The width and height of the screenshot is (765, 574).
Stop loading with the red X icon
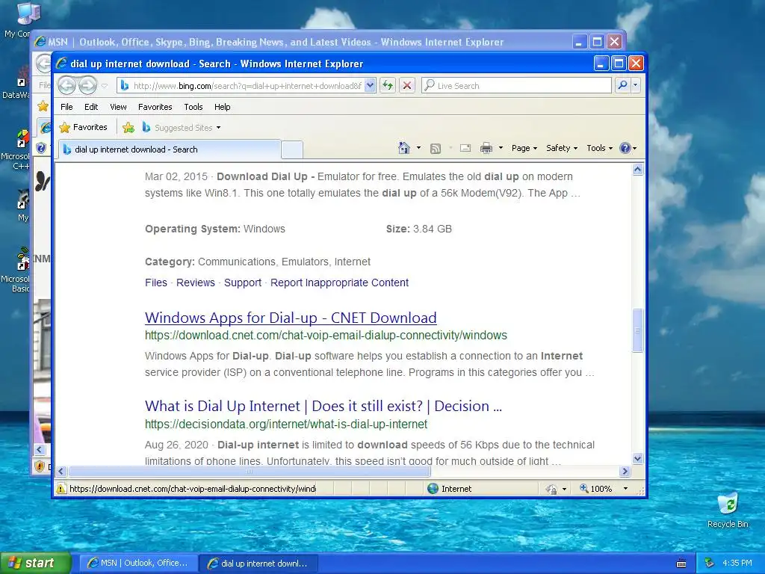407,85
